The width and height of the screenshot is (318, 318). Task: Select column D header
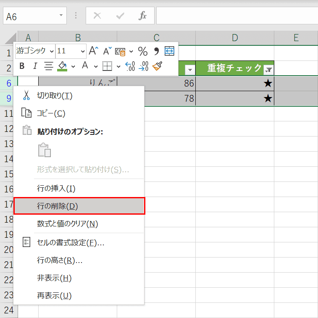pos(235,38)
